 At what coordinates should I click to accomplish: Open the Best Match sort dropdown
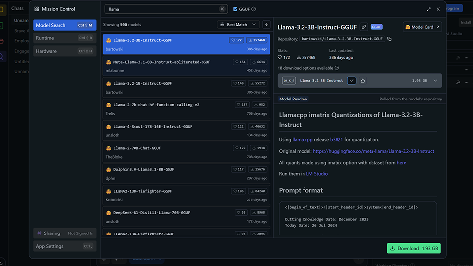click(238, 25)
